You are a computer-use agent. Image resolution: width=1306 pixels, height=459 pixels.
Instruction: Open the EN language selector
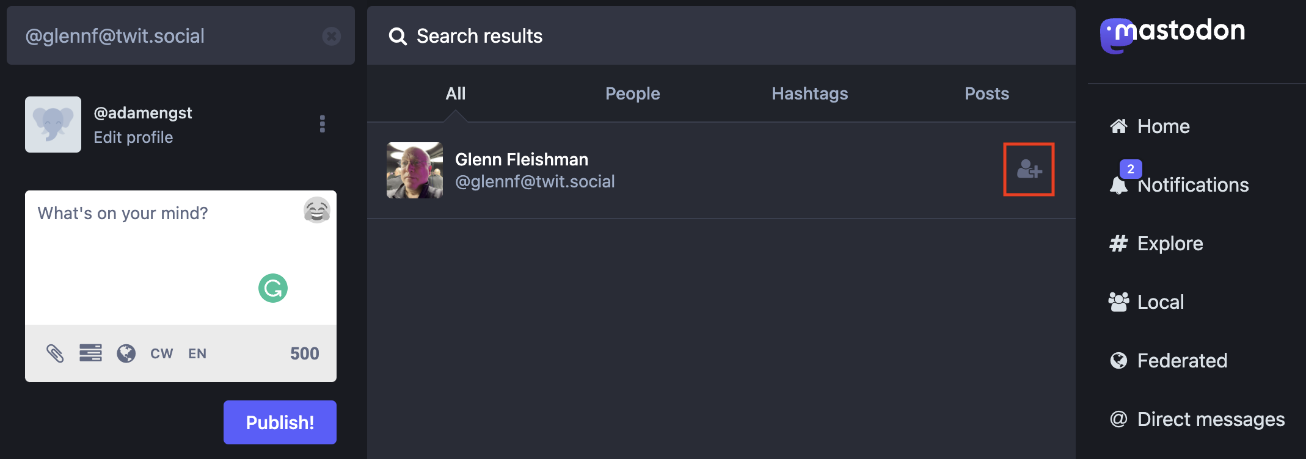[x=197, y=353]
